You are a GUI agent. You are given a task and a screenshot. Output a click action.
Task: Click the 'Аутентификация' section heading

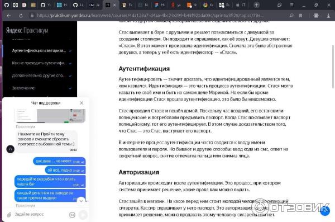click(144, 69)
